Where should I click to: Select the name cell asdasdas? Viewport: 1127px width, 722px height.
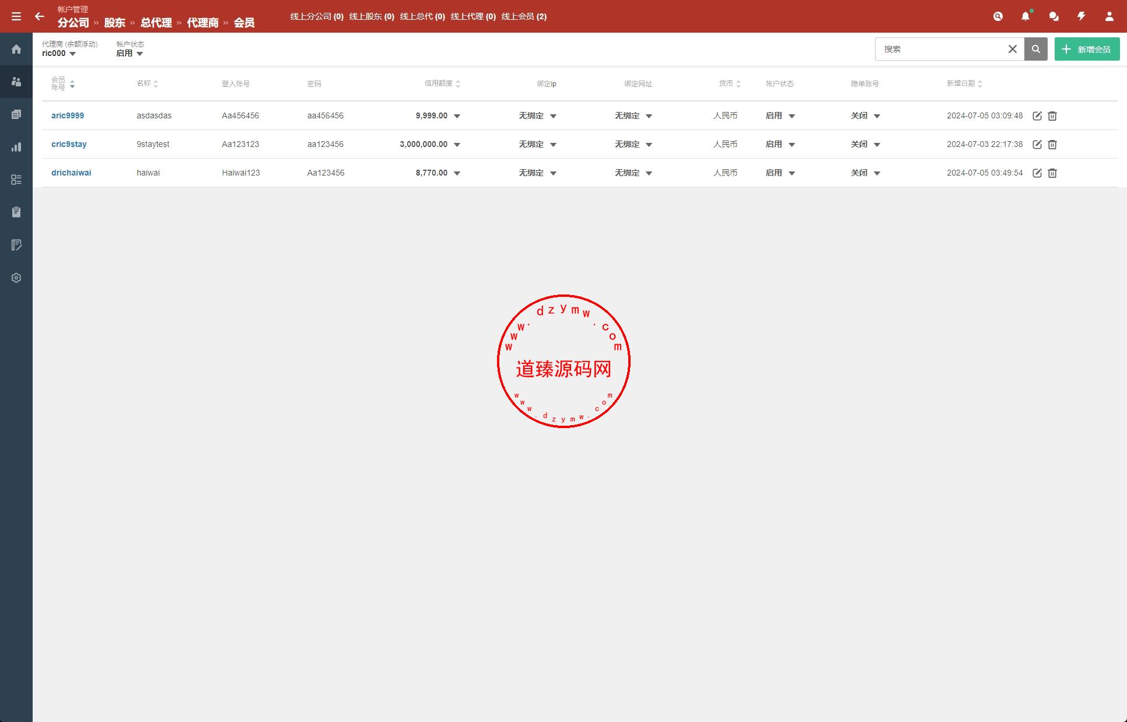click(154, 115)
